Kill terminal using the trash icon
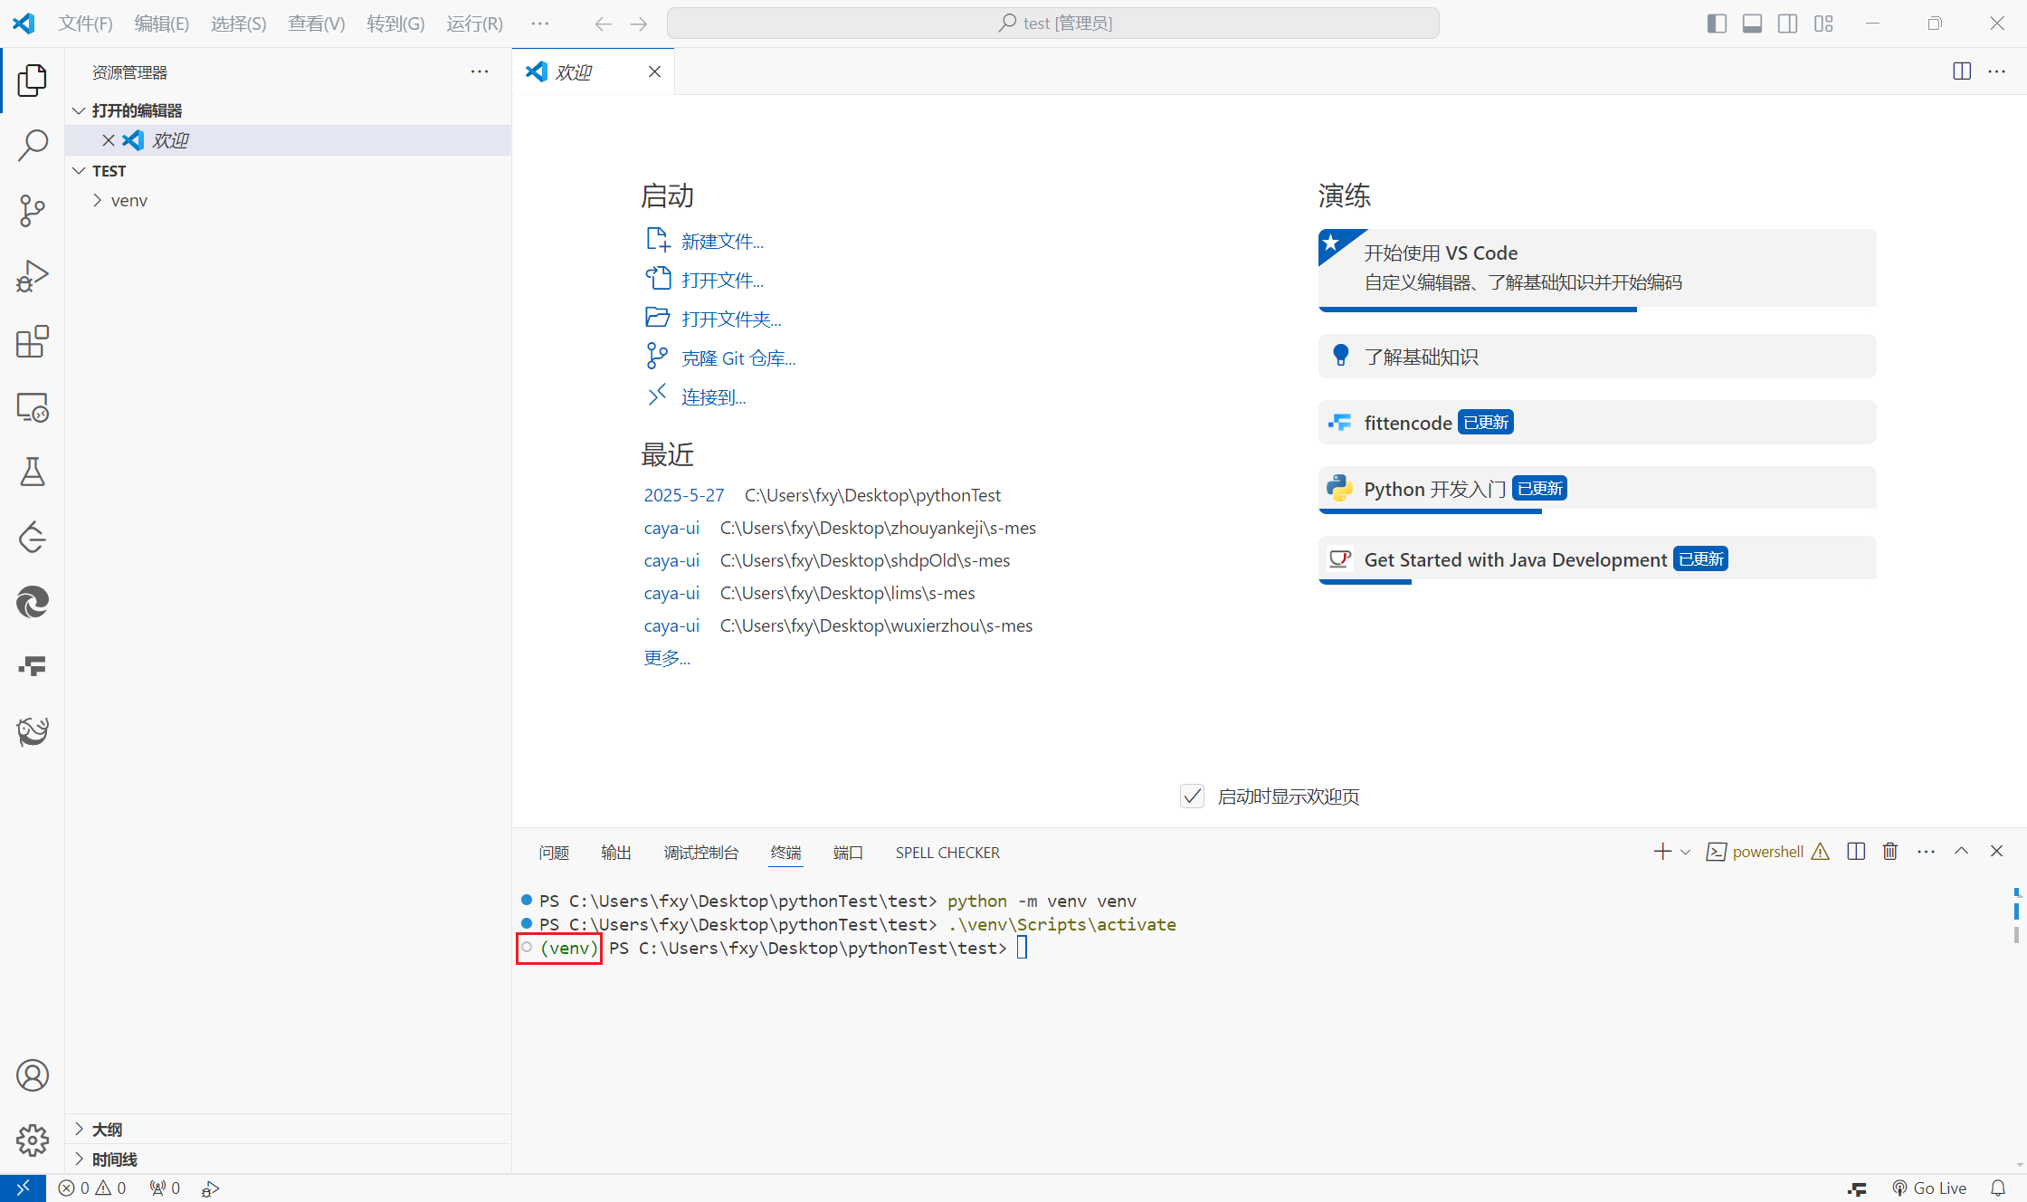Image resolution: width=2027 pixels, height=1202 pixels. coord(1890,851)
